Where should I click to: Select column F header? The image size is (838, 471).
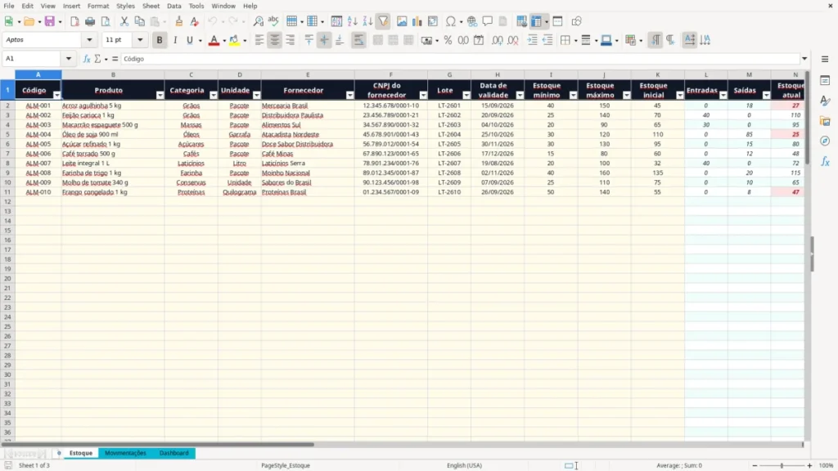[390, 74]
